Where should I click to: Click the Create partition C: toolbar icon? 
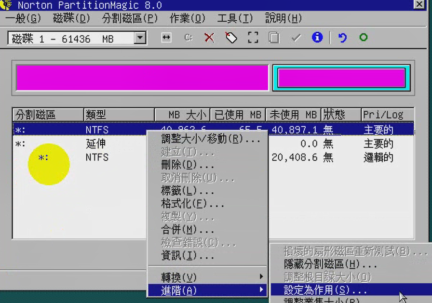(x=188, y=38)
